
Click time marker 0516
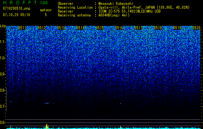(119, 28)
